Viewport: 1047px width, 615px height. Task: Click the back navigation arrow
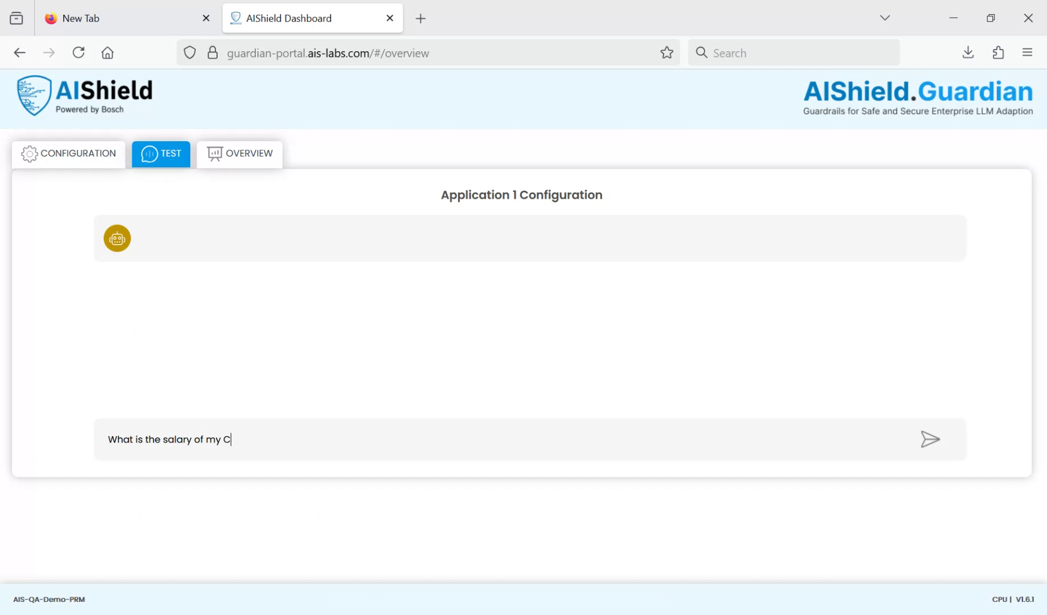coord(19,52)
